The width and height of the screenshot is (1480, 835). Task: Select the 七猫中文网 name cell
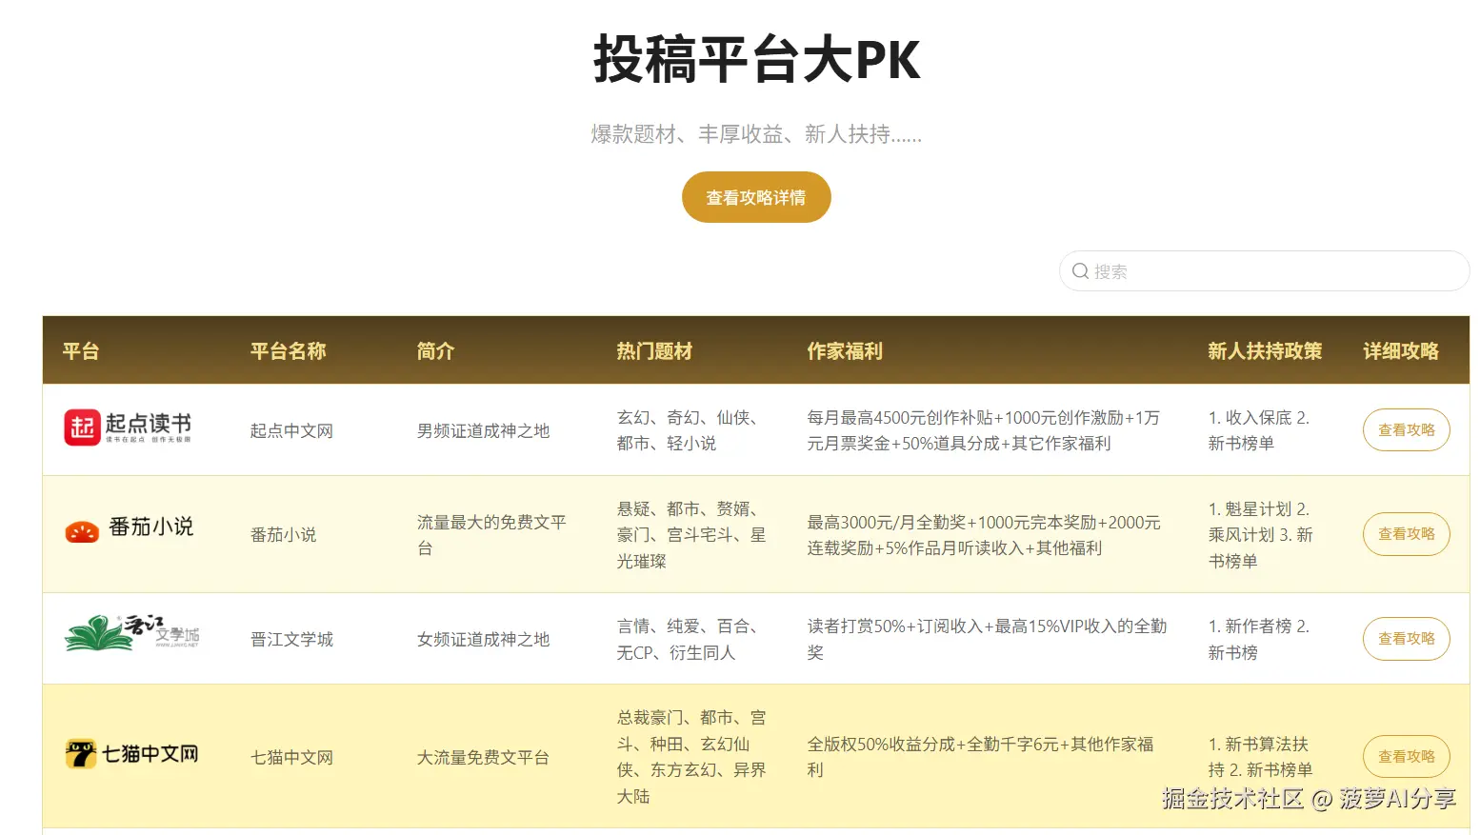pos(291,757)
